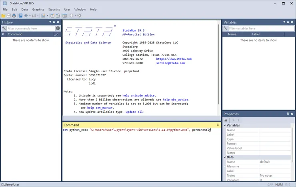The image size is (296, 187).
Task: Click the update all link
Action: [x=135, y=112]
